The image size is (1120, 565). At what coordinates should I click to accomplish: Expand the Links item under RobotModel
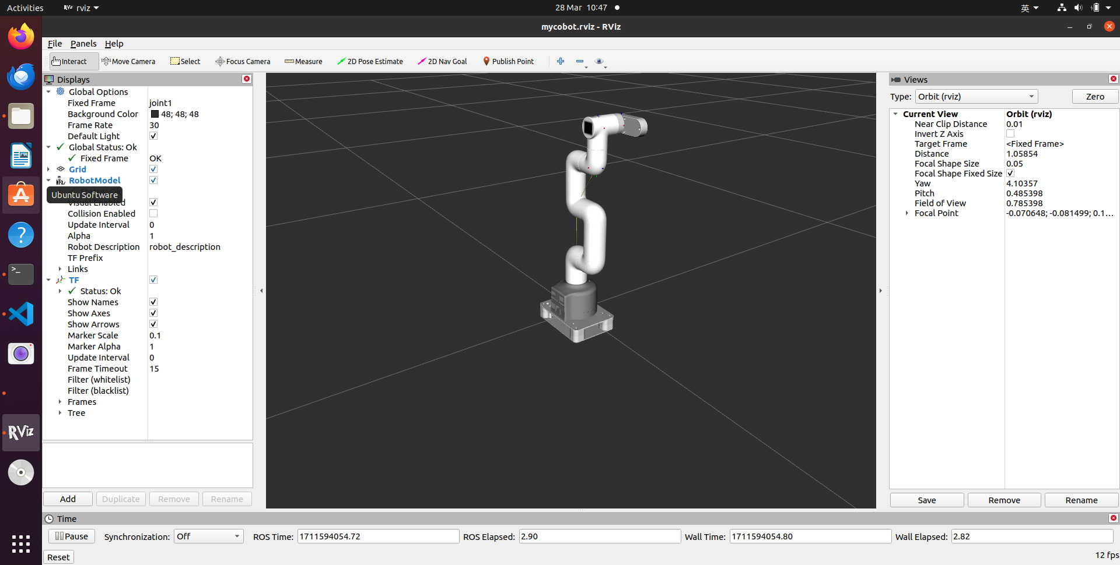coord(60,269)
